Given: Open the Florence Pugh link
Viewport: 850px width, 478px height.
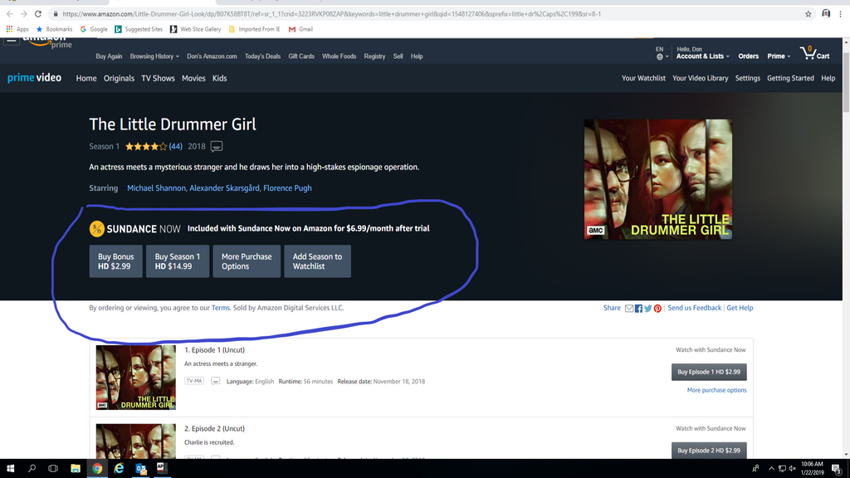Looking at the screenshot, I should [x=287, y=188].
